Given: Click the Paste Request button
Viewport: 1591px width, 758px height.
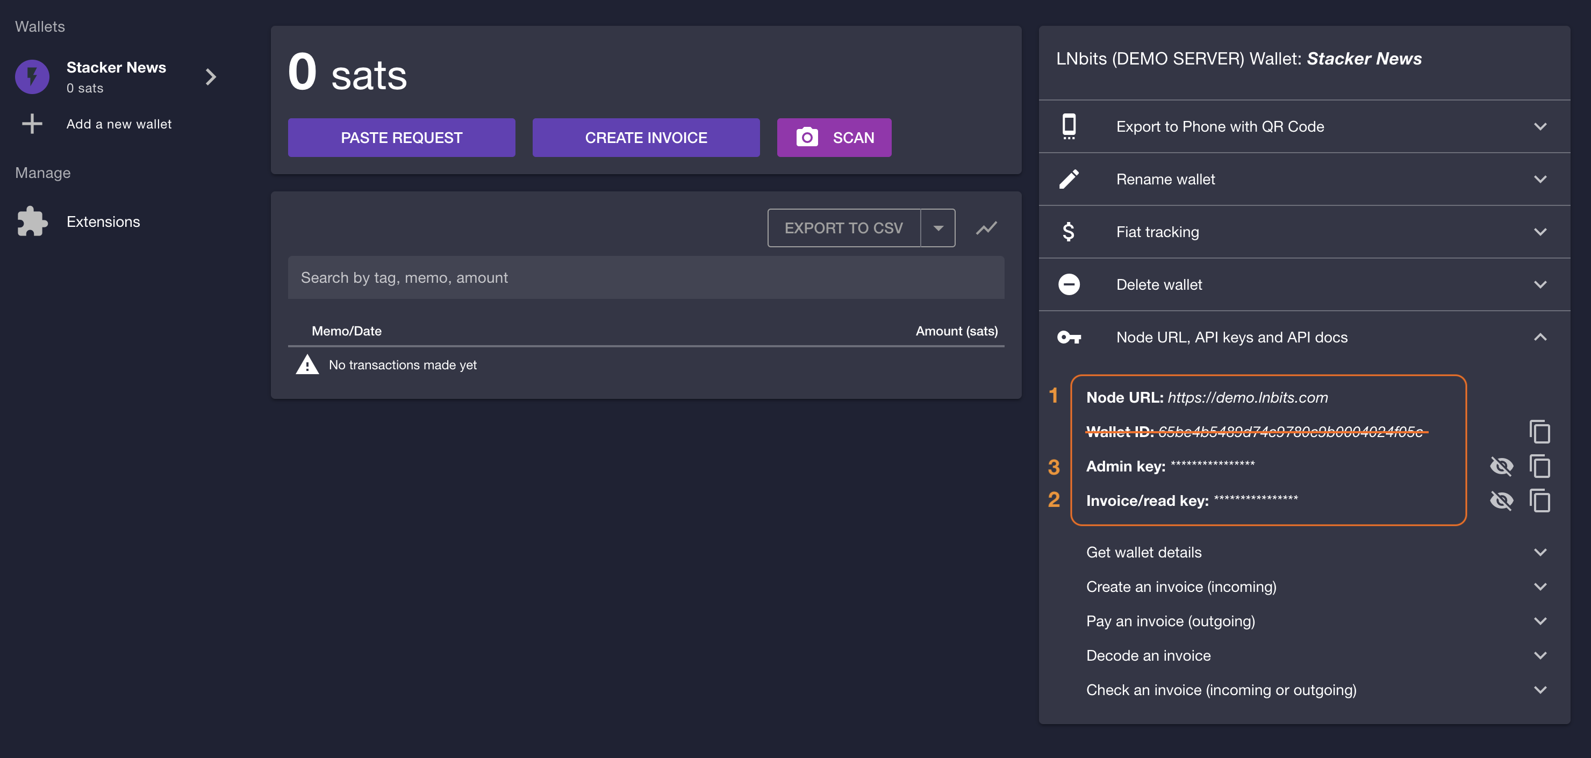Looking at the screenshot, I should click(x=402, y=137).
